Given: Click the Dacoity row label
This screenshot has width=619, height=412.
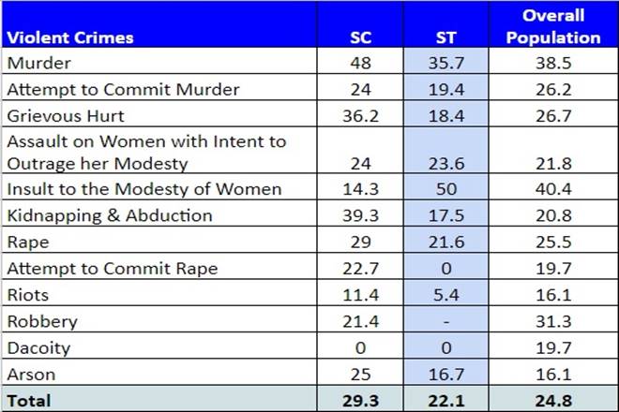Looking at the screenshot, I should tap(37, 347).
